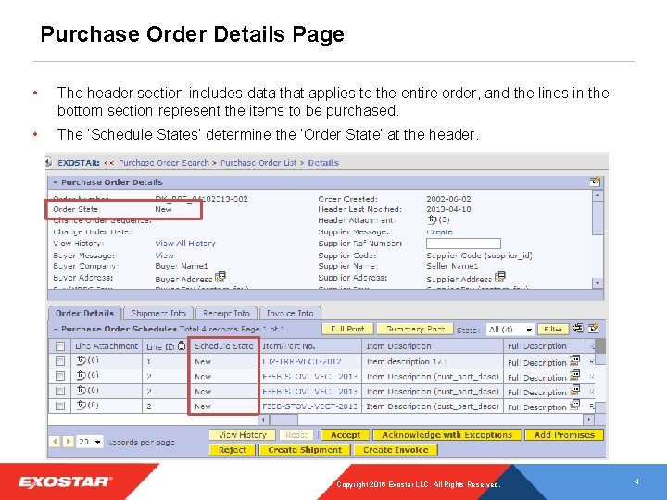The image size is (667, 500).
Task: Click the Accept button
Action: 346,435
